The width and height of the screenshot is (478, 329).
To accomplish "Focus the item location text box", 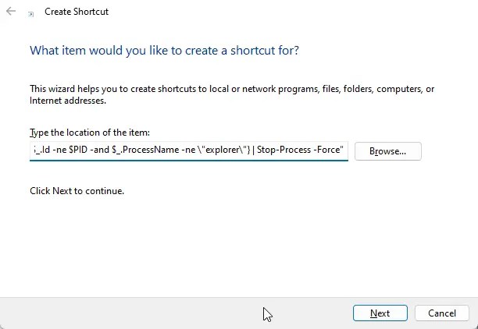I will 189,150.
